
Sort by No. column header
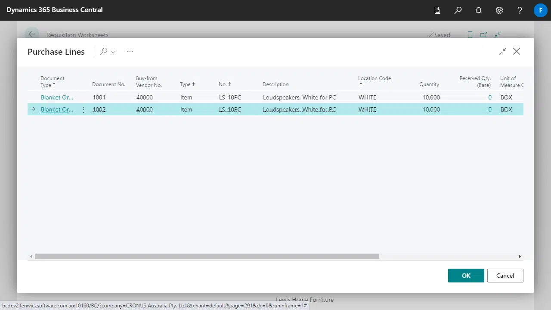pyautogui.click(x=225, y=84)
